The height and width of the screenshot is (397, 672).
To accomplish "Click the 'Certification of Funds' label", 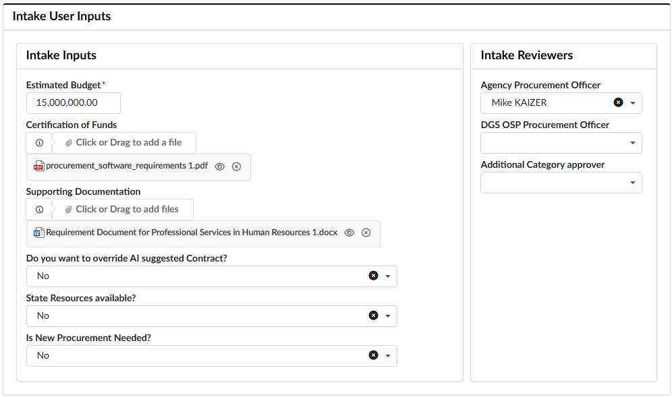I will click(x=72, y=125).
